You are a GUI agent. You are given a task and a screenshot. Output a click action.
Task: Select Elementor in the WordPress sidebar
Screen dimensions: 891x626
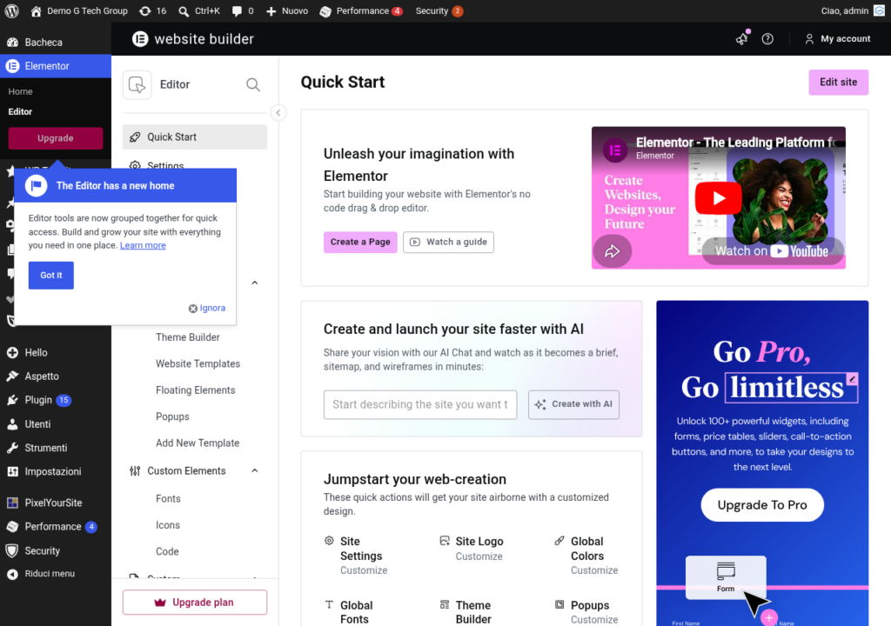[x=56, y=66]
